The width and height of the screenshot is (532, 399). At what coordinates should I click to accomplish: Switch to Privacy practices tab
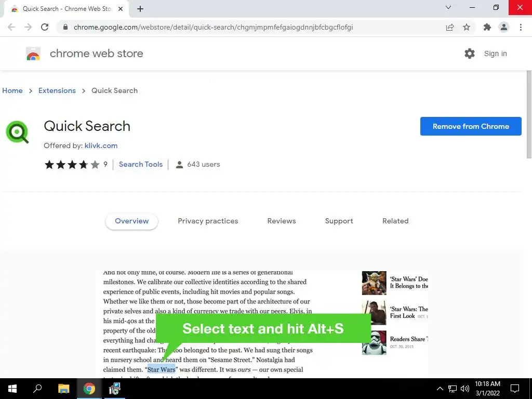(208, 221)
